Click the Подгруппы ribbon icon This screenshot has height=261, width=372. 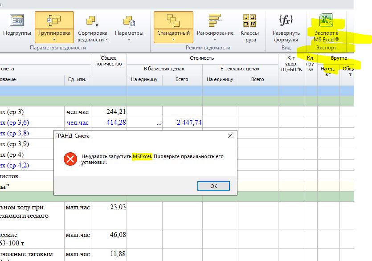[17, 21]
